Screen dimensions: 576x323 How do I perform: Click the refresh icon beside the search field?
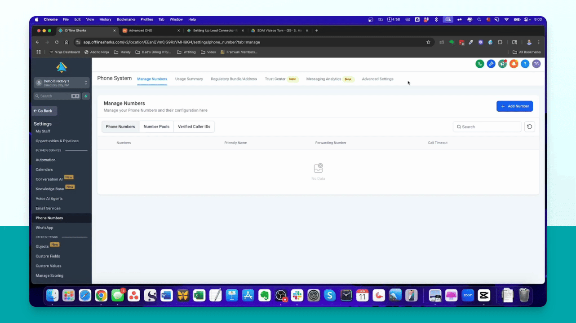click(x=529, y=127)
